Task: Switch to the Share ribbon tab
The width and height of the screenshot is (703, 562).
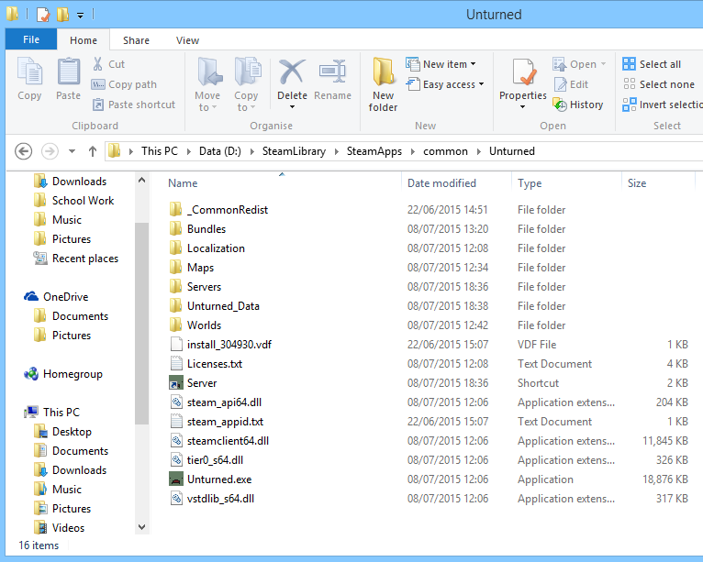Action: (x=137, y=39)
